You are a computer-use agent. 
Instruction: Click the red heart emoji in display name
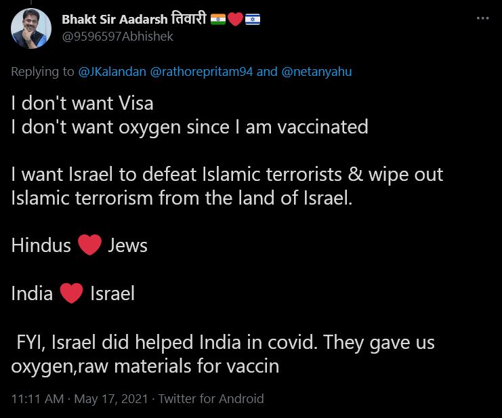click(x=235, y=20)
